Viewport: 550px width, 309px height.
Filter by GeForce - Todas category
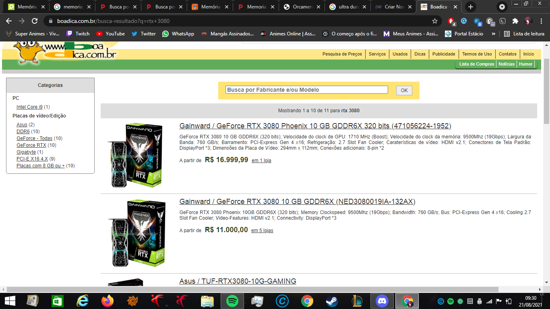tap(34, 138)
